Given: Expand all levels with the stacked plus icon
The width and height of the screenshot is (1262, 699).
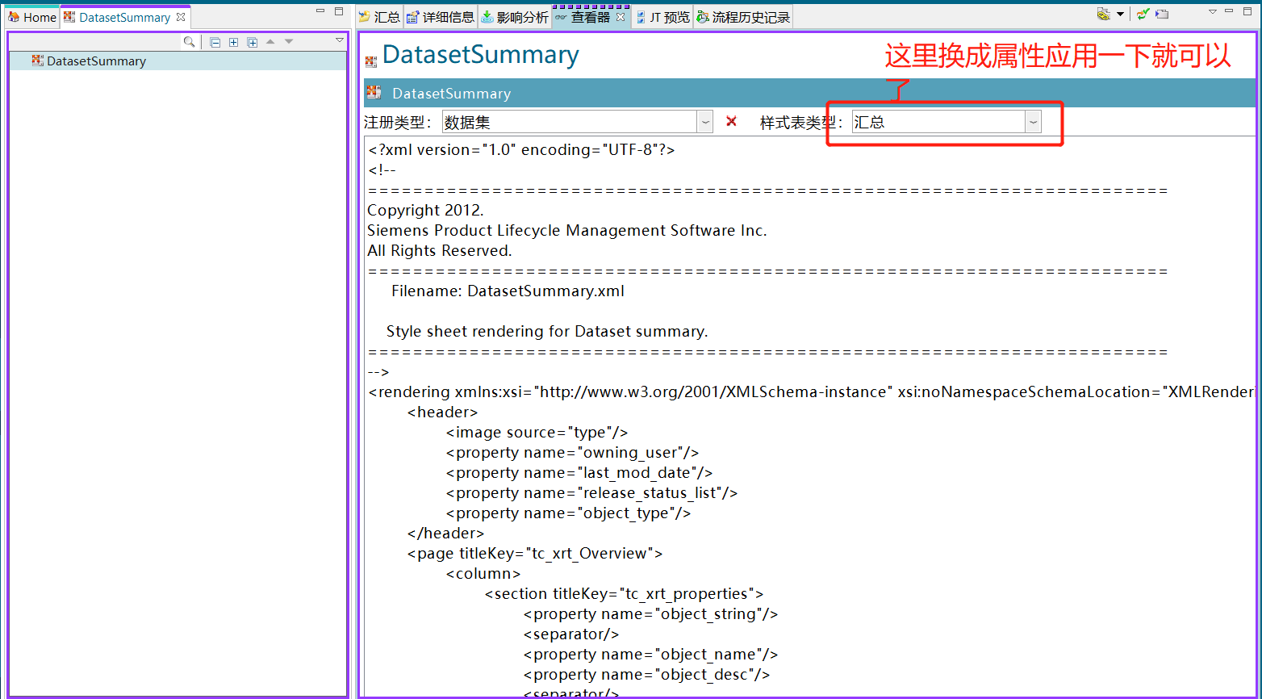Looking at the screenshot, I should pyautogui.click(x=252, y=42).
